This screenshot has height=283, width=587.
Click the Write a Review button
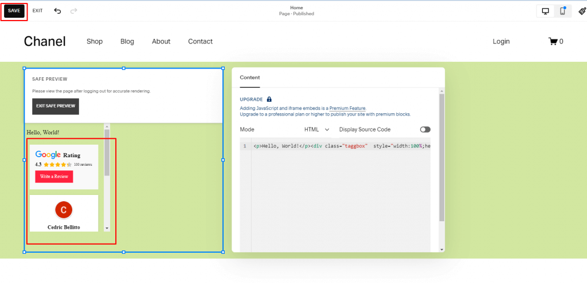tap(54, 177)
